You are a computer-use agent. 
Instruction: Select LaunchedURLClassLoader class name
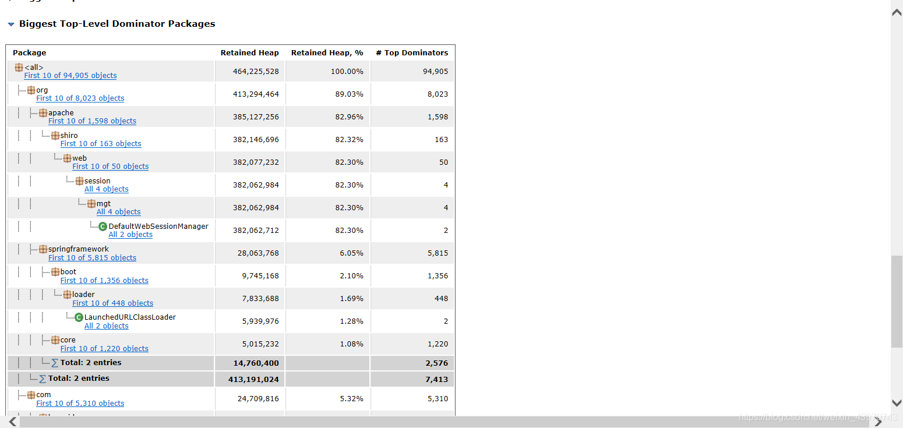[x=130, y=317]
